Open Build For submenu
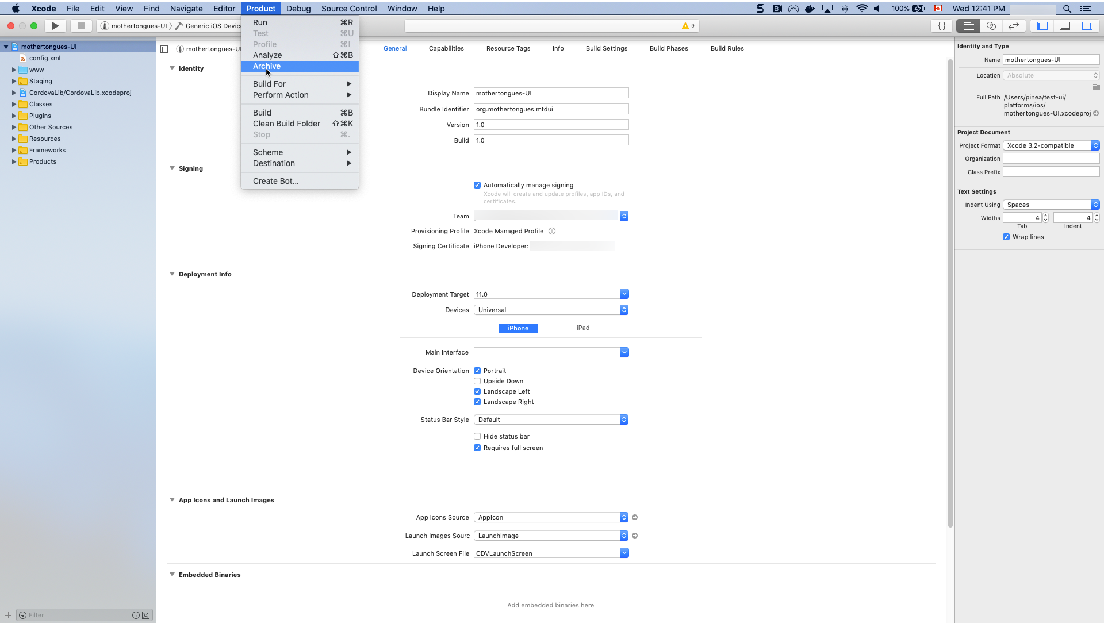 [x=300, y=84]
